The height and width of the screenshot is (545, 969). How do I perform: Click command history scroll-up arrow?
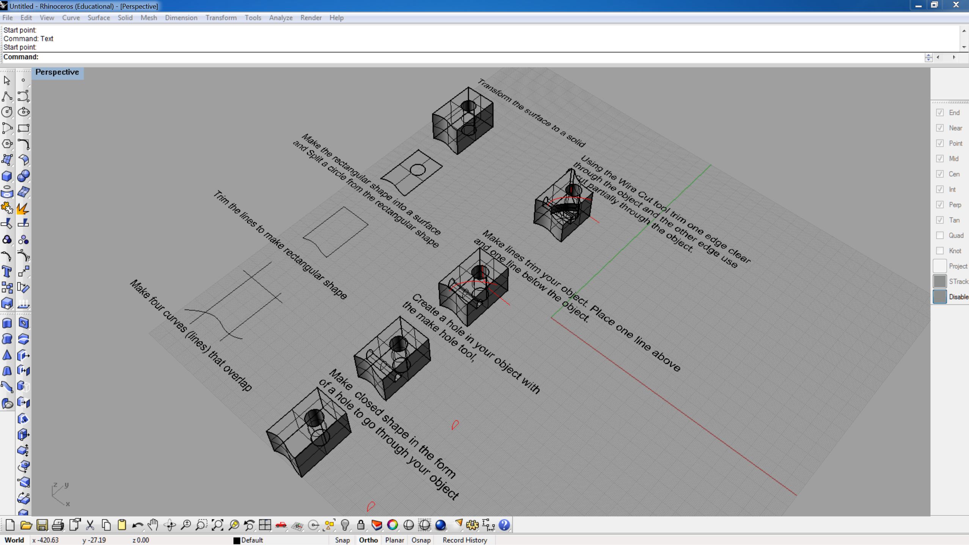[x=964, y=31]
